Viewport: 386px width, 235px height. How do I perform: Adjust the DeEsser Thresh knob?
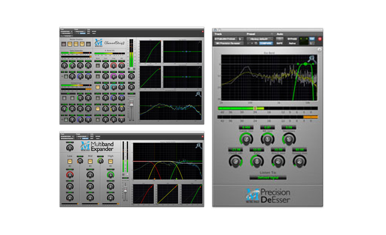click(x=235, y=162)
